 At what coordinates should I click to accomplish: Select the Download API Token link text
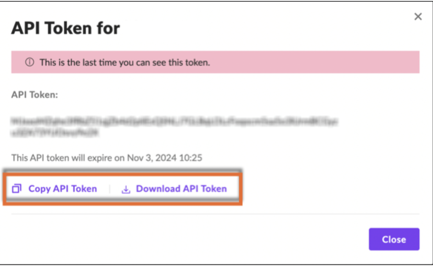181,189
